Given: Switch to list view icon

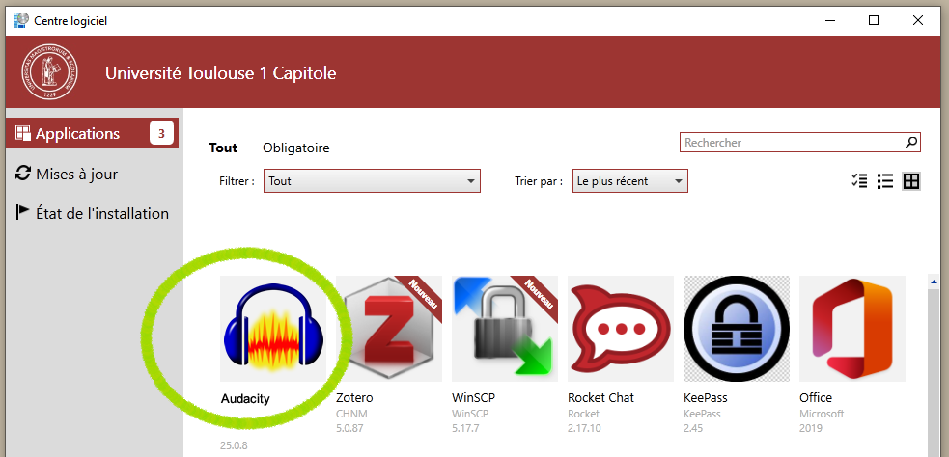Looking at the screenshot, I should point(885,180).
